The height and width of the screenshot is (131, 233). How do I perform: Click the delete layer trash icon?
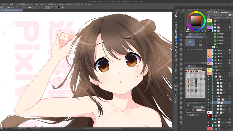[232, 17]
